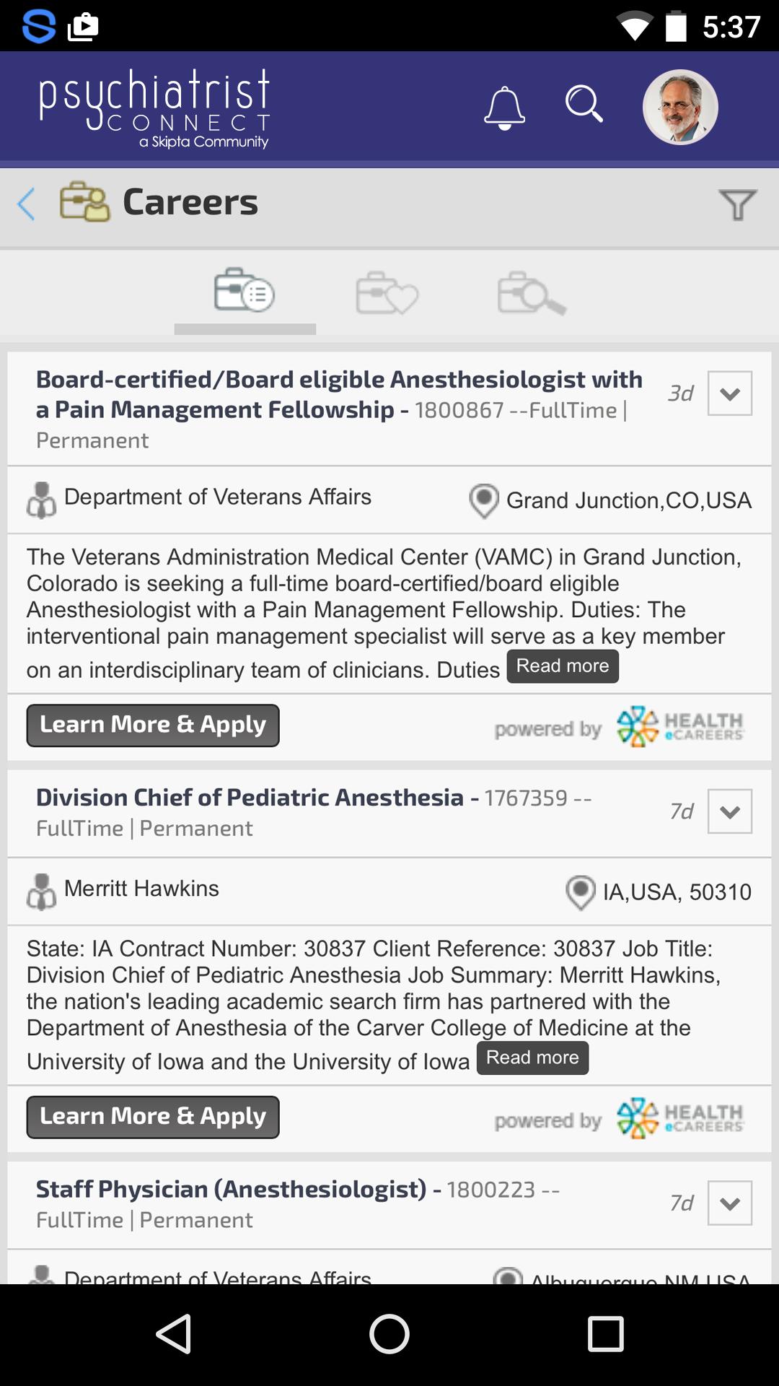This screenshot has height=1386, width=779.
Task: Open the notifications bell
Action: click(504, 108)
